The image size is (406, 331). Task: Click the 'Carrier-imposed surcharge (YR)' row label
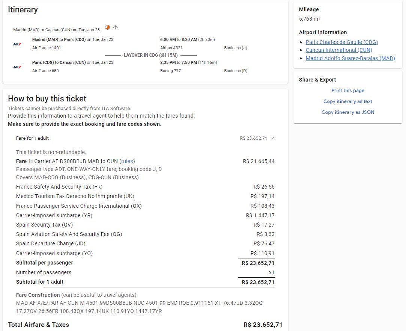tap(54, 215)
